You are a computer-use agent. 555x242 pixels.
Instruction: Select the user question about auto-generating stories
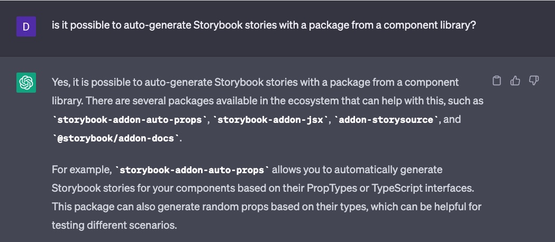263,26
